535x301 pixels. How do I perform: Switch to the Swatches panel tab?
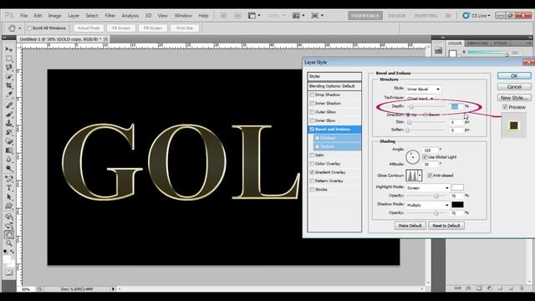click(477, 43)
